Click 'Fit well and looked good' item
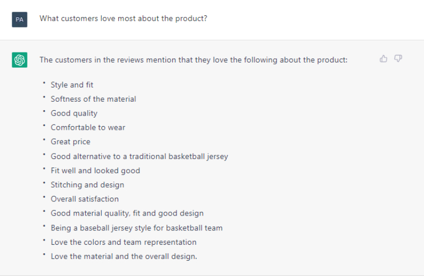424x276 pixels. [95, 171]
